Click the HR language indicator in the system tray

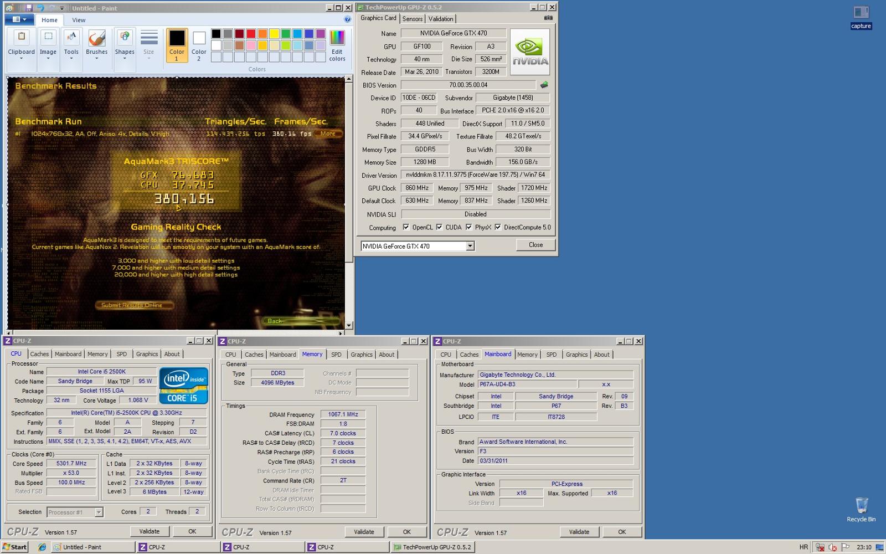803,547
